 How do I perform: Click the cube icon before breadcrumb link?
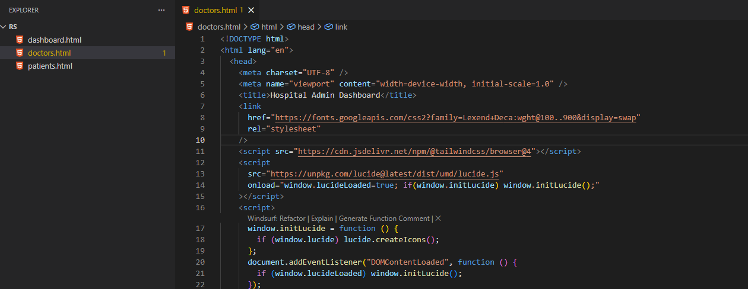(328, 27)
